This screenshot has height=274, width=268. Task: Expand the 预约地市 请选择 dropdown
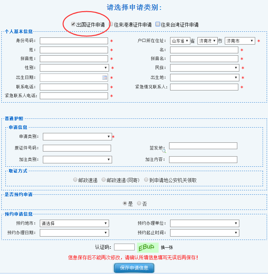pos(74,223)
